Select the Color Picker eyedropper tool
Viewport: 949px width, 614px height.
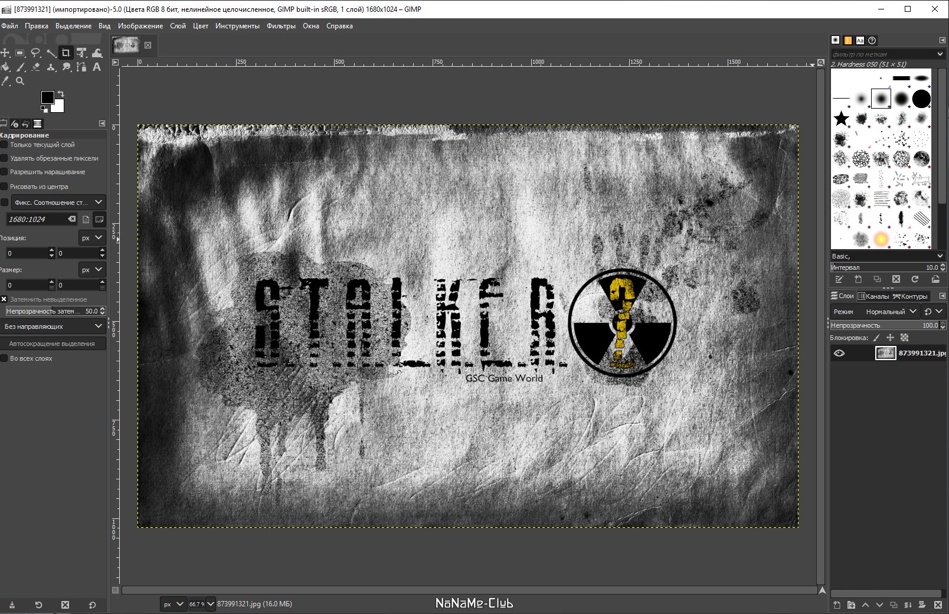(x=5, y=81)
